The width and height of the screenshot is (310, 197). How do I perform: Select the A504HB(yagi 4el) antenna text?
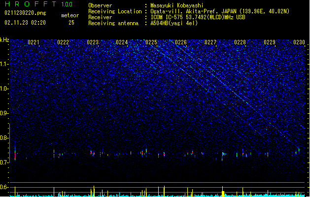click(x=174, y=23)
